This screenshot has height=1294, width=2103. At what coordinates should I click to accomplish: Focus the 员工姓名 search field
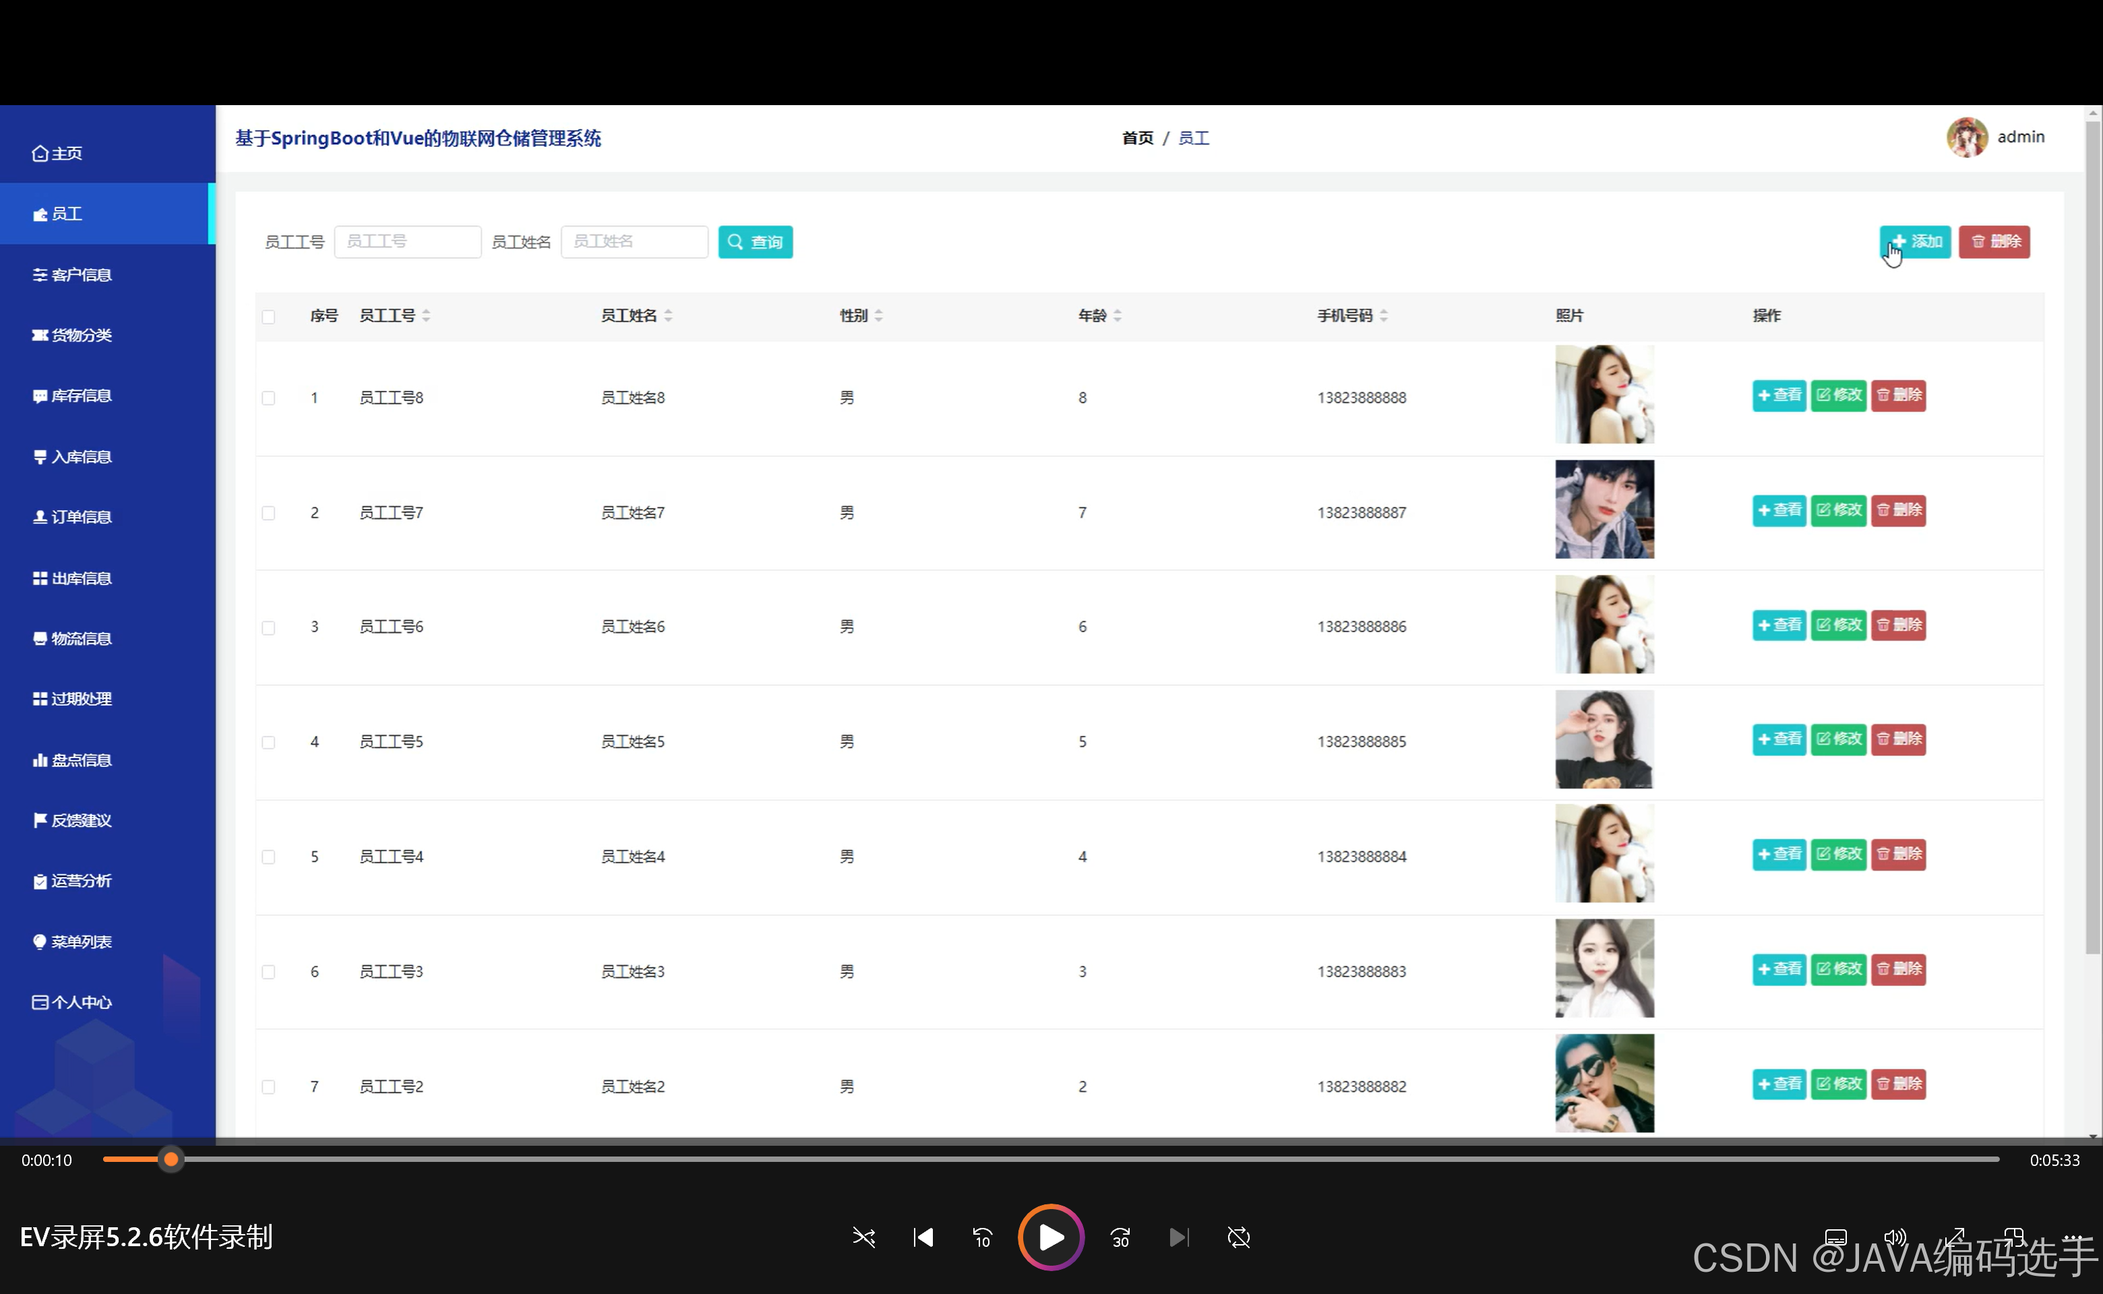[634, 241]
